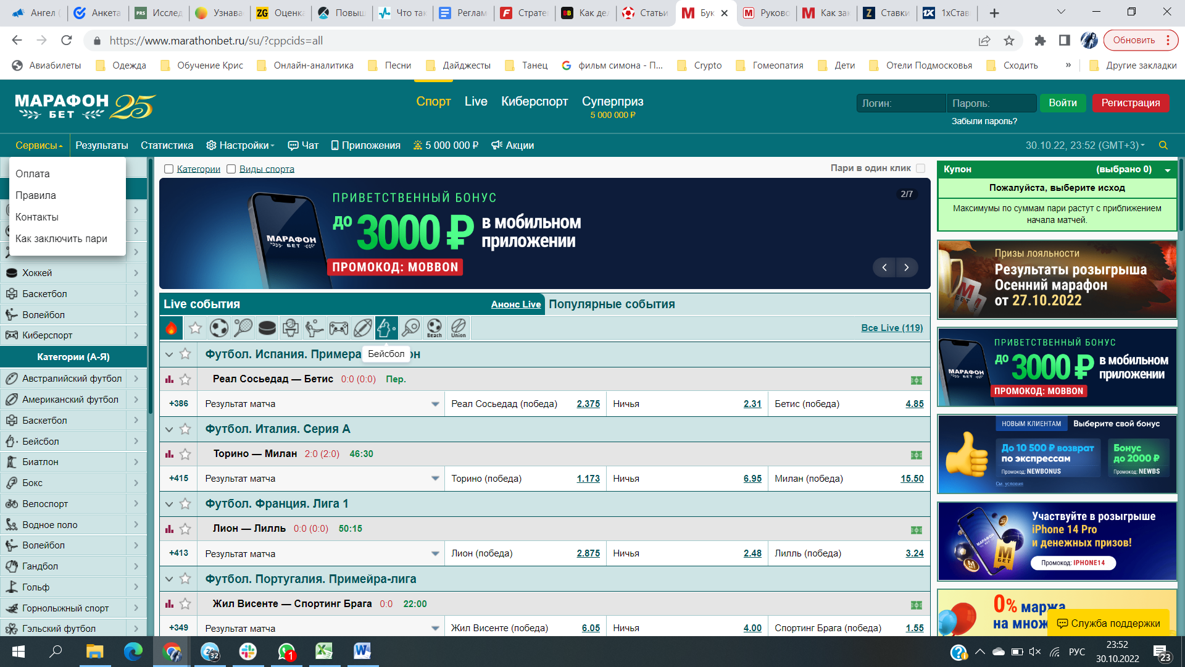
Task: Open statistics chart for Реал Сосьедад — Бетис
Action: coord(169,379)
